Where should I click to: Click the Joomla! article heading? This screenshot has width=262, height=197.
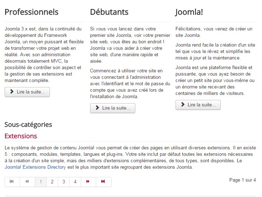(189, 12)
